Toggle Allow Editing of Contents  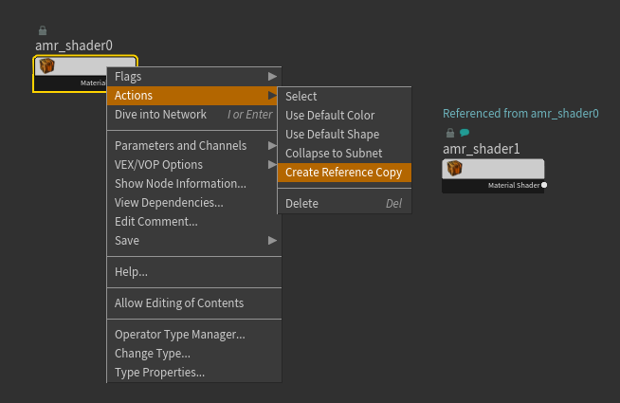pos(179,303)
